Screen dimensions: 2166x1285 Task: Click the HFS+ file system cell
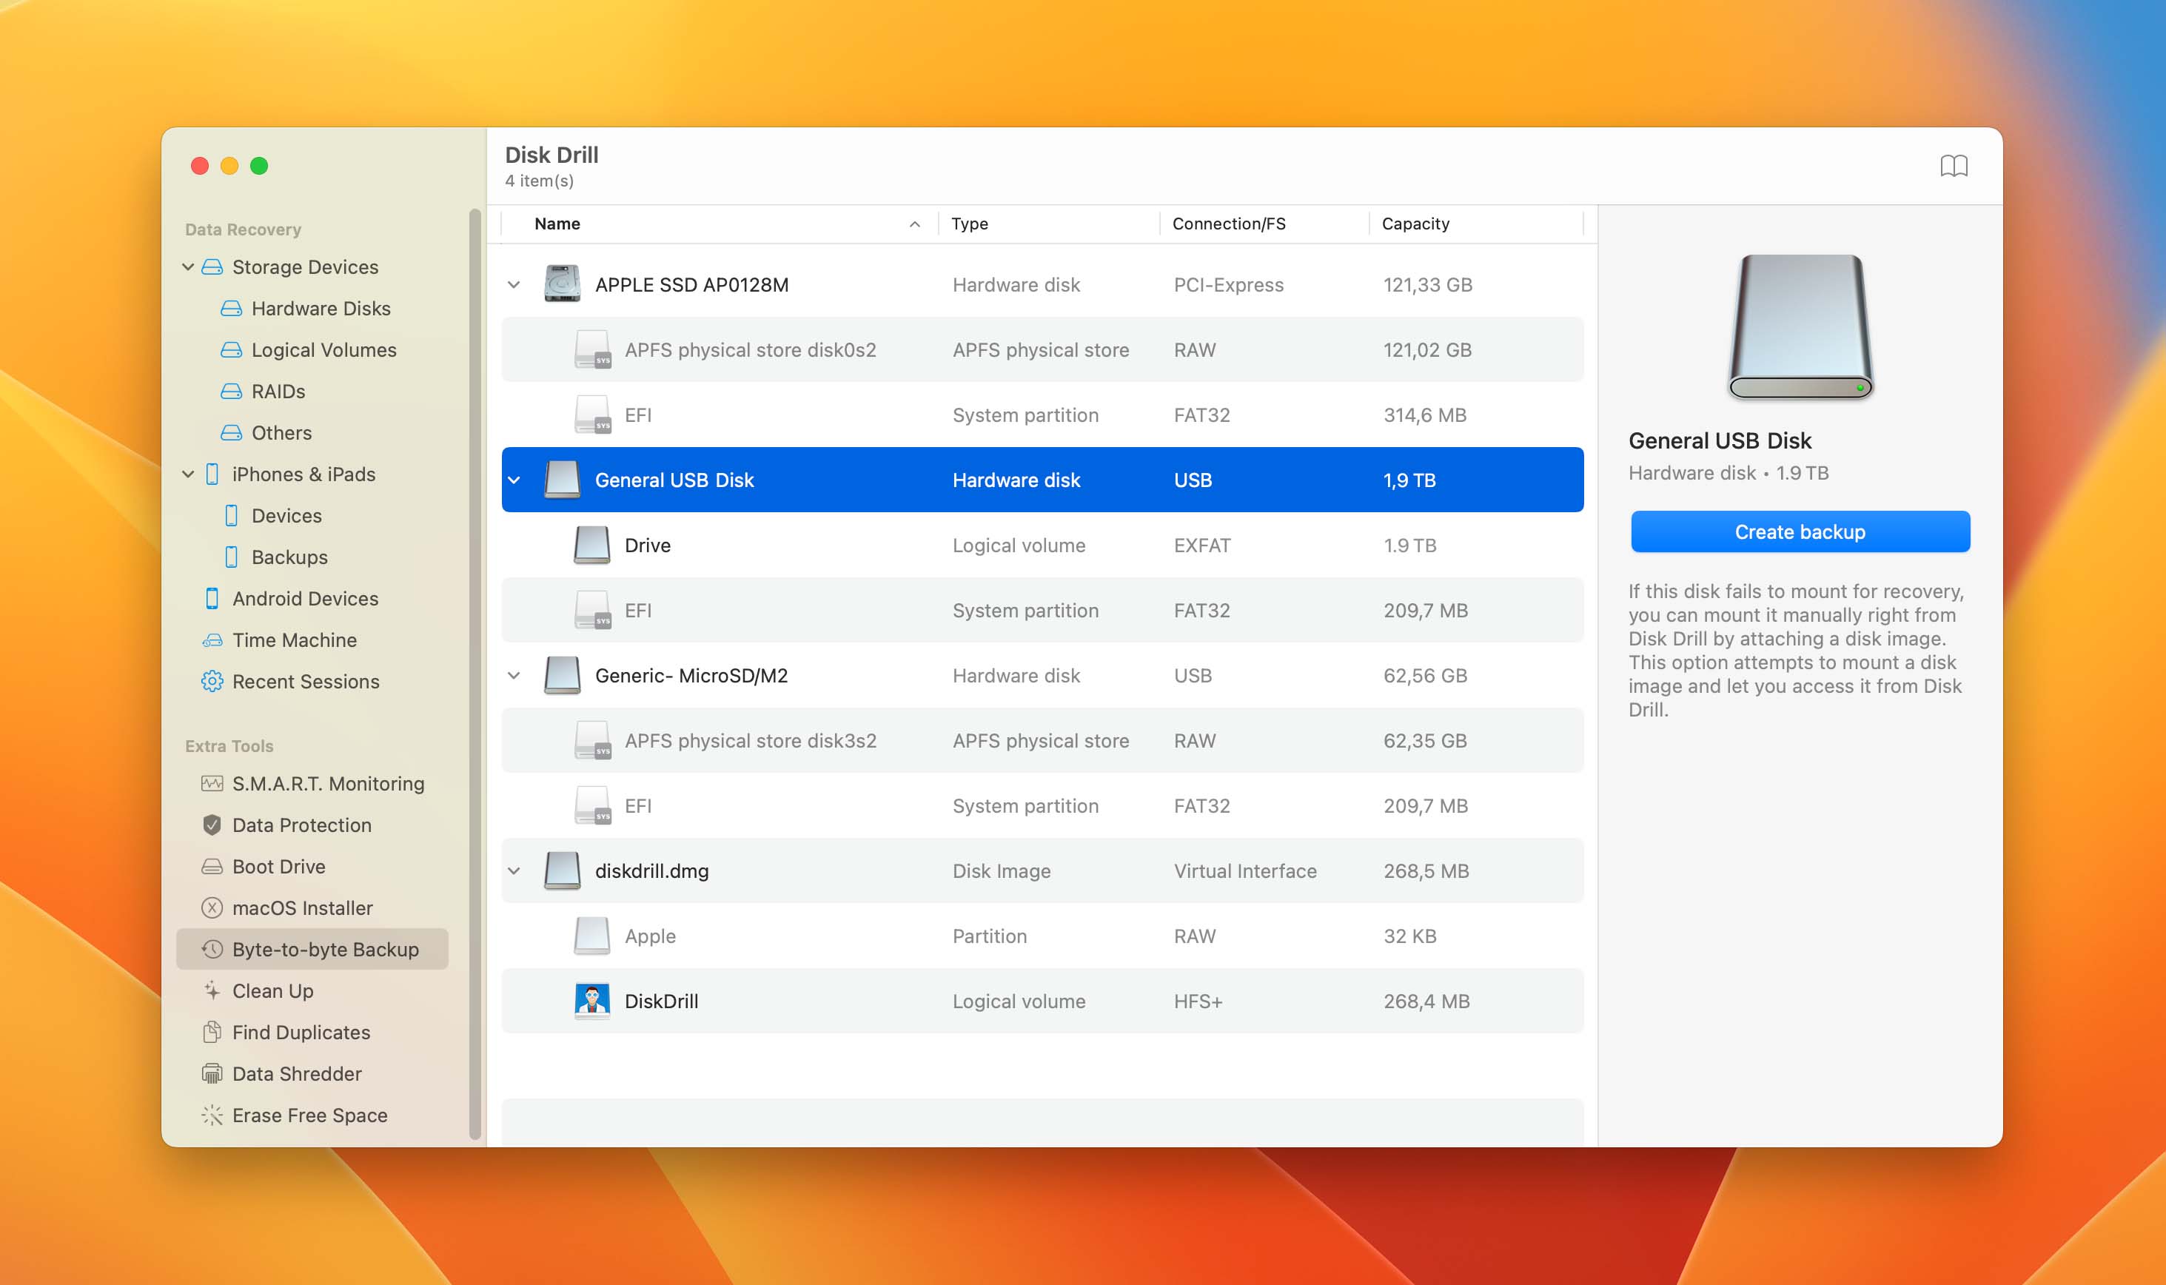point(1198,1001)
